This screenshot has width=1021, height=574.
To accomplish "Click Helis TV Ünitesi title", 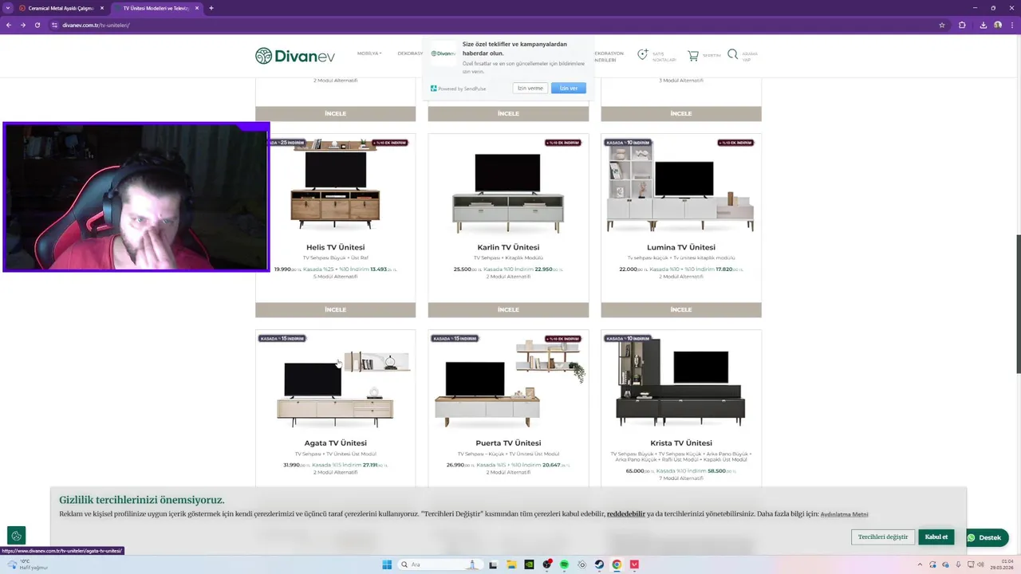I will (x=335, y=247).
